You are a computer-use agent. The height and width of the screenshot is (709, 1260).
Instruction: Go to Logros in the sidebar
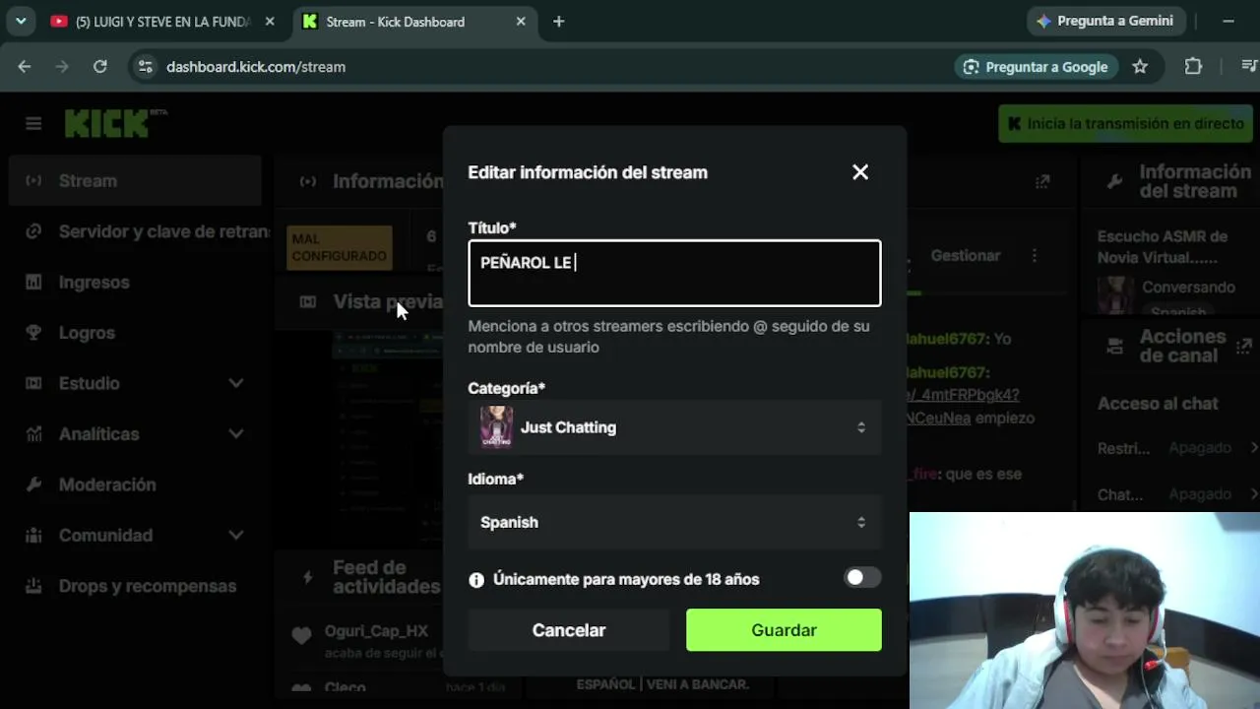coord(135,333)
